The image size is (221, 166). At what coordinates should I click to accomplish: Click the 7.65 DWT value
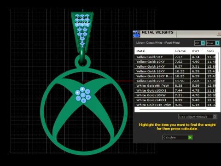[196, 81]
